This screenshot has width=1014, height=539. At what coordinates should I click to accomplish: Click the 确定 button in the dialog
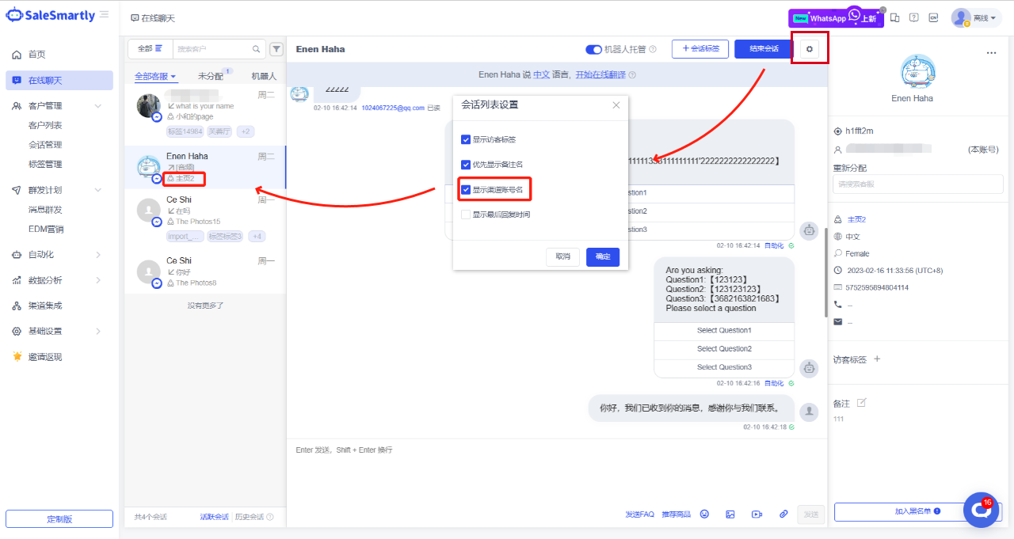(x=603, y=256)
